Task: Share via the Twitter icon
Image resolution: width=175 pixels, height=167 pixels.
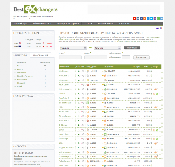Action: [151, 19]
